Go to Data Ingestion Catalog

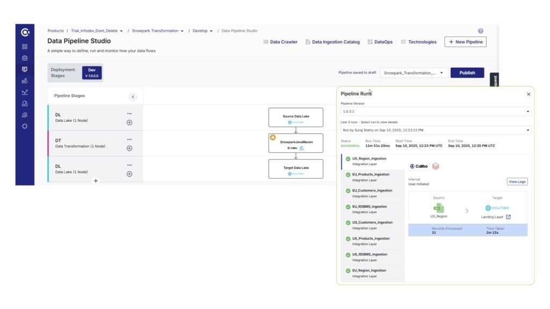coord(332,42)
